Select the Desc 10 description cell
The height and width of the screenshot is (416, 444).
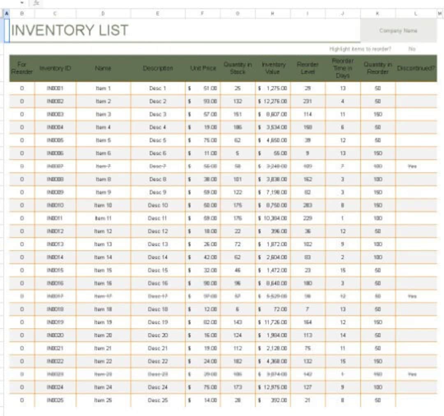click(x=157, y=205)
